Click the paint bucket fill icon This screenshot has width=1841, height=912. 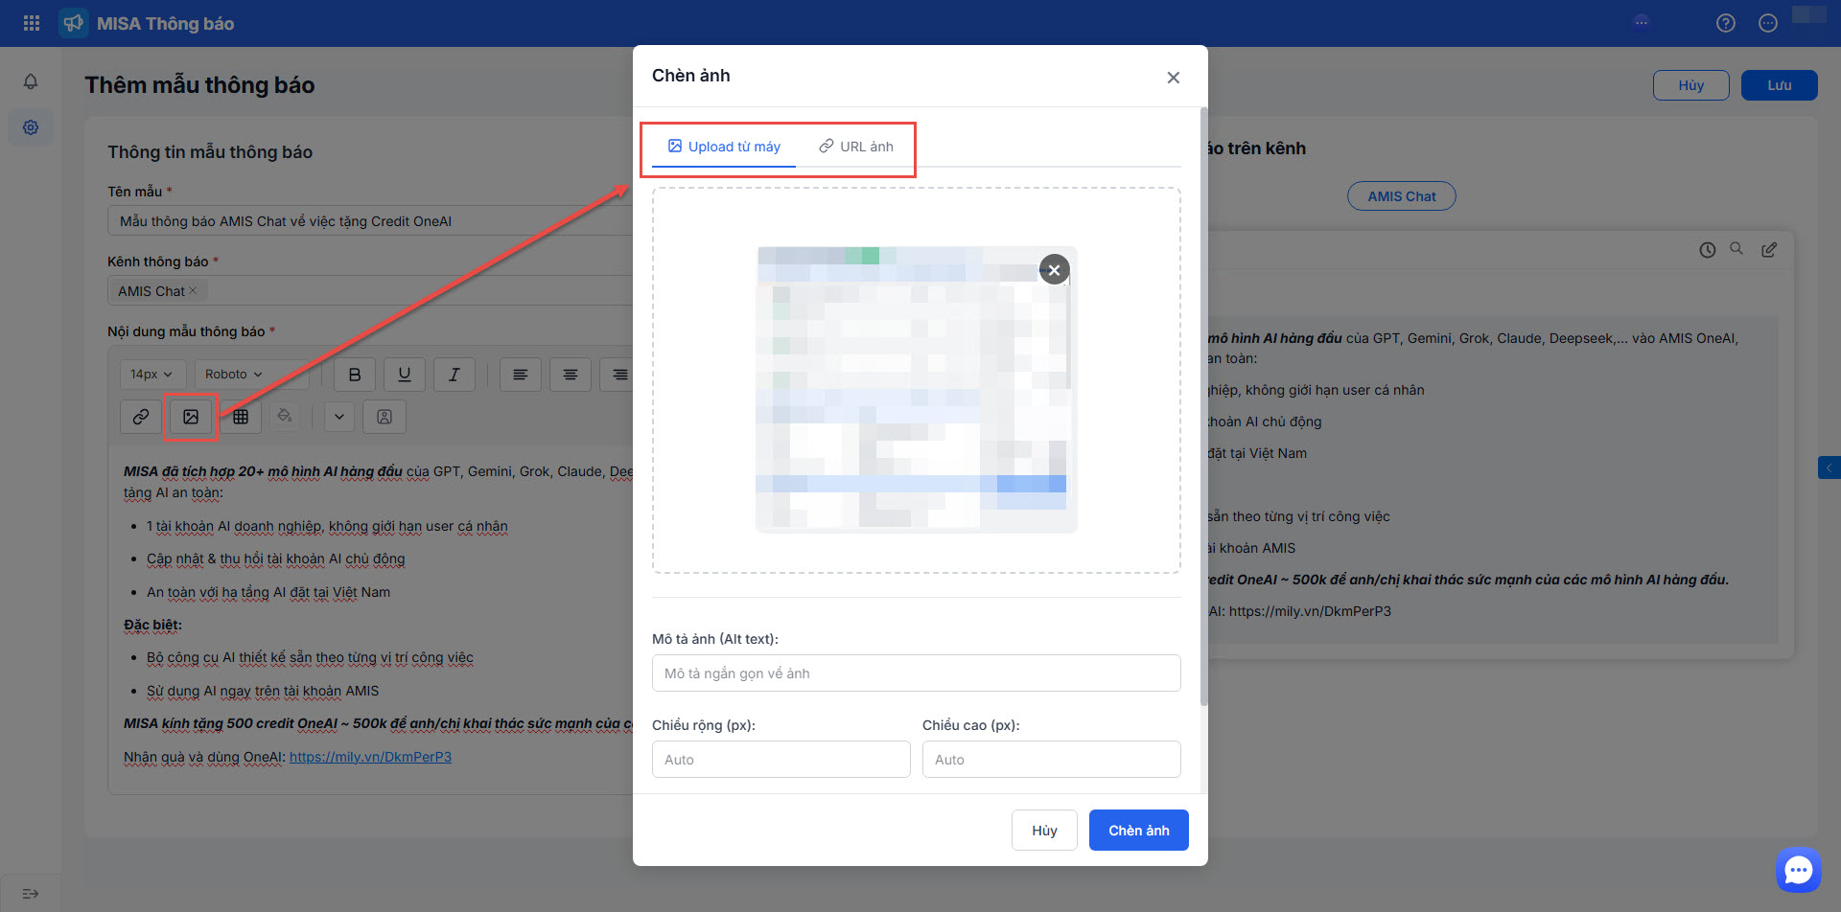[285, 417]
